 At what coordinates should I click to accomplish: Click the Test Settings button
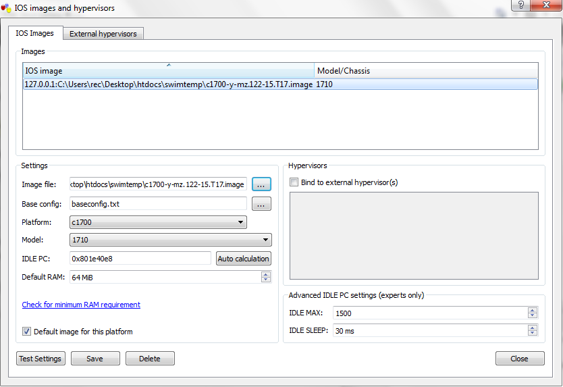click(41, 358)
